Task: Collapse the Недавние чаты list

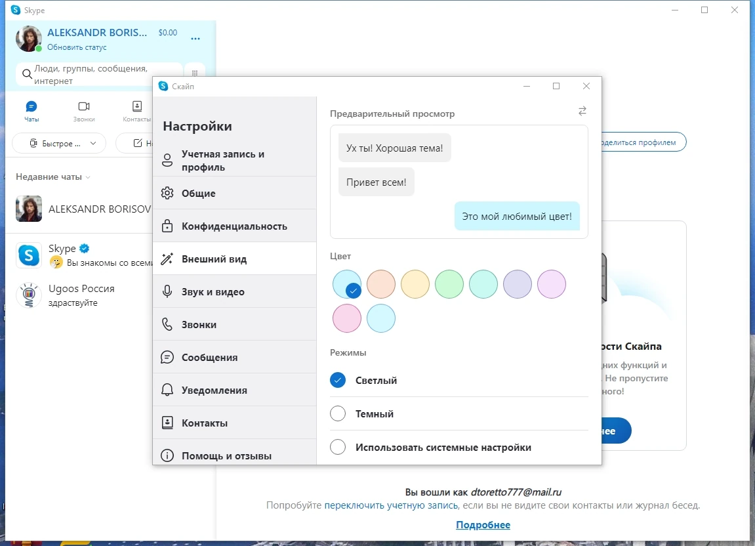Action: click(88, 177)
